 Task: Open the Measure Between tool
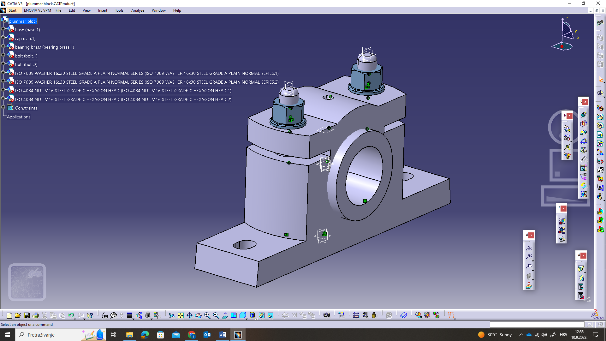(x=356, y=315)
